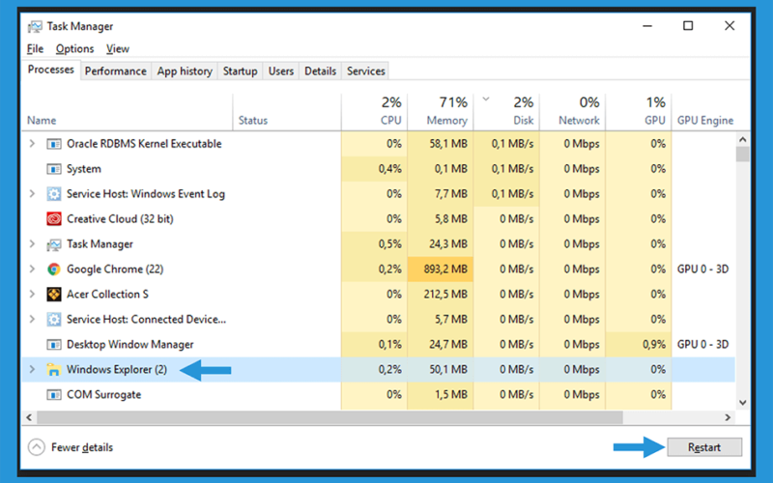Expand Google Chrome (22) processes
773x483 pixels.
[32, 270]
